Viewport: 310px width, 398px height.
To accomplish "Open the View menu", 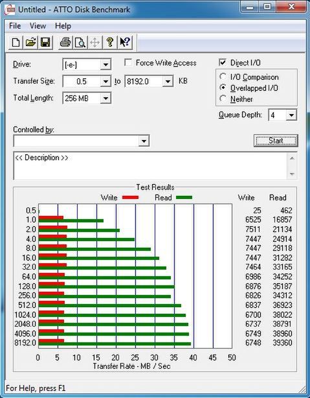I will pyautogui.click(x=38, y=26).
